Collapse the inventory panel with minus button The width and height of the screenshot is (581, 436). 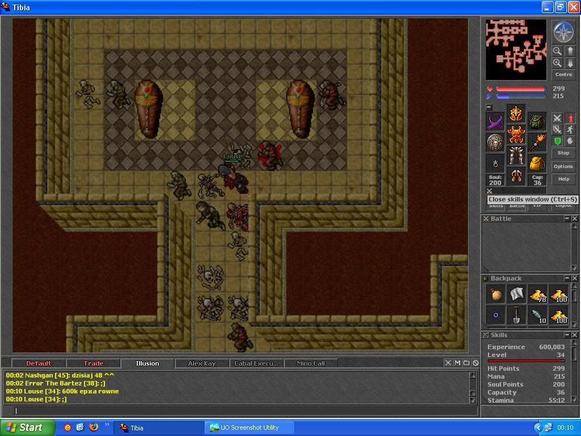coord(489,107)
